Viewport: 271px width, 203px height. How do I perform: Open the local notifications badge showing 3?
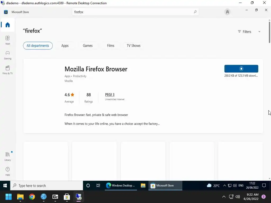[x=264, y=197]
